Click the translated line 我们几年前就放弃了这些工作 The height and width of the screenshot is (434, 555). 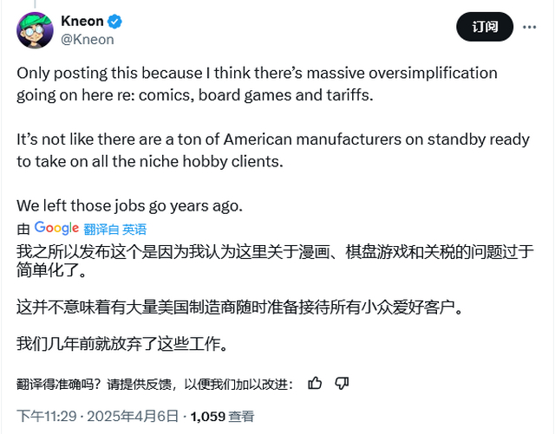[121, 345]
